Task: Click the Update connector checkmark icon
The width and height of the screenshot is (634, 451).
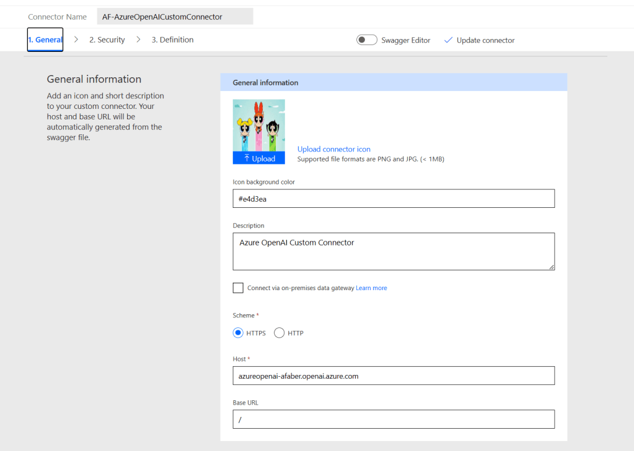Action: point(449,40)
